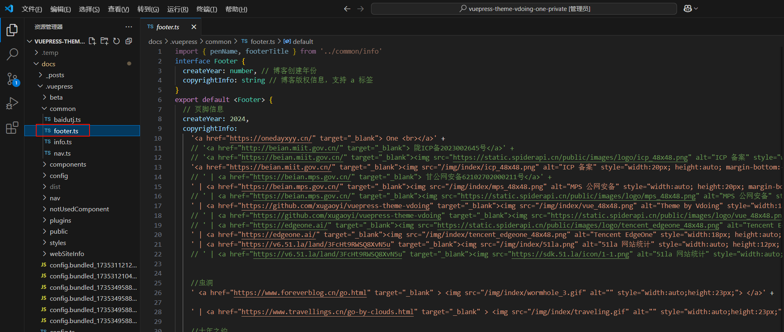The image size is (784, 332).
Task: Click the command center search box
Action: (524, 9)
